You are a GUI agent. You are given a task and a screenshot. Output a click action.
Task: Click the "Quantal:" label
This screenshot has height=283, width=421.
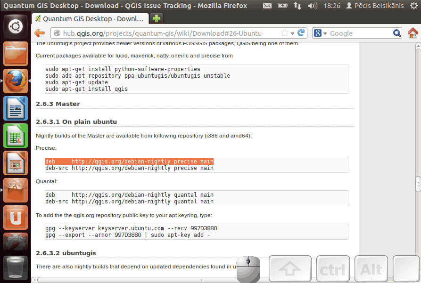47,181
